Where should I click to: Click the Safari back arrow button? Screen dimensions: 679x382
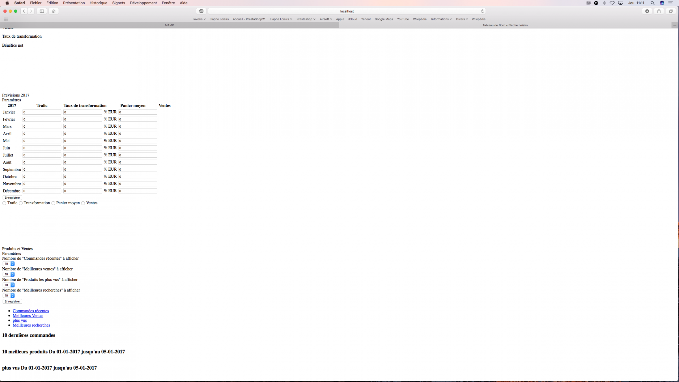pyautogui.click(x=24, y=11)
